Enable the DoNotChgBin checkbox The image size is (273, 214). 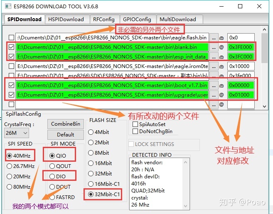(152, 131)
